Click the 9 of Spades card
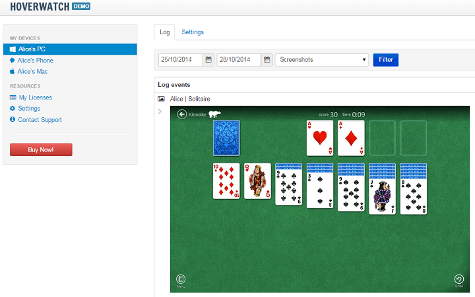Image resolution: width=475 pixels, height=297 pixels. click(x=351, y=194)
